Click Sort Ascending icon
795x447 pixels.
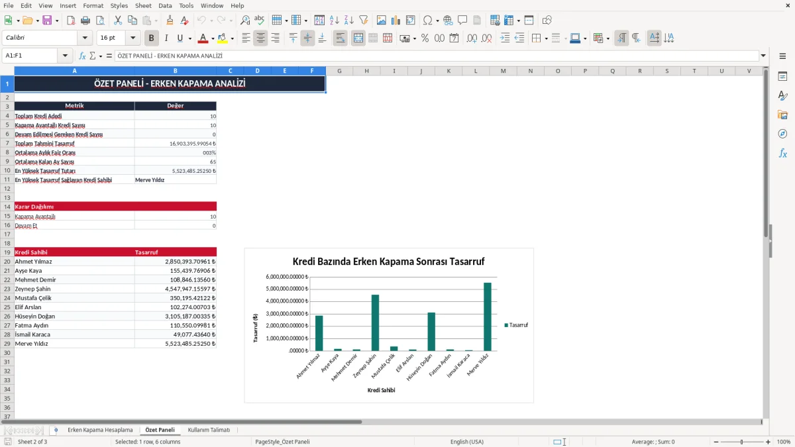(x=334, y=21)
